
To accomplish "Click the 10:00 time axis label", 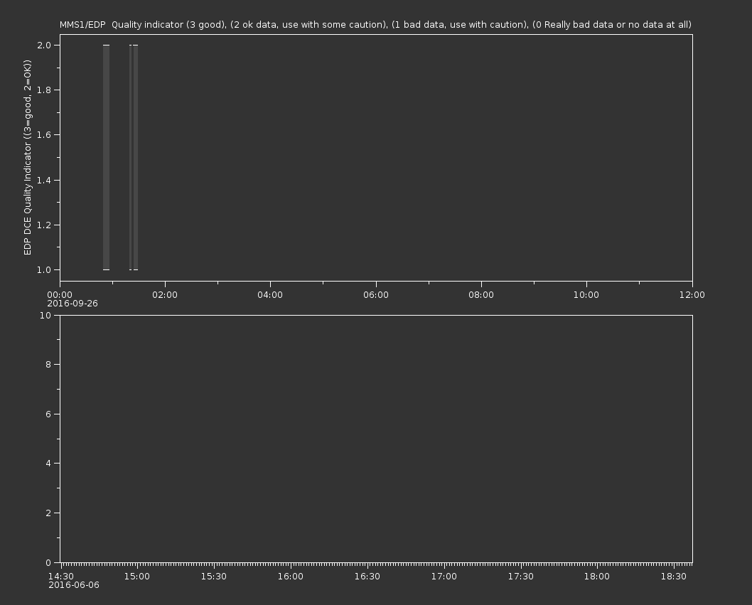I will [586, 294].
